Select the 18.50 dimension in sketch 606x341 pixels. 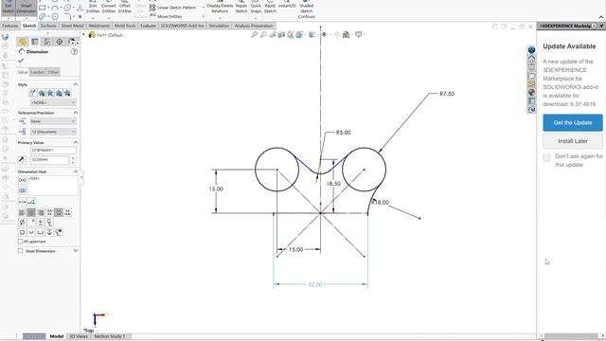(333, 184)
